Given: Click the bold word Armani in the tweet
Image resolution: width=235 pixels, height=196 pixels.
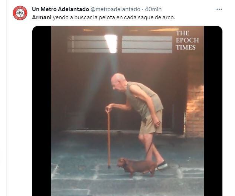Looking at the screenshot, I should [x=42, y=17].
